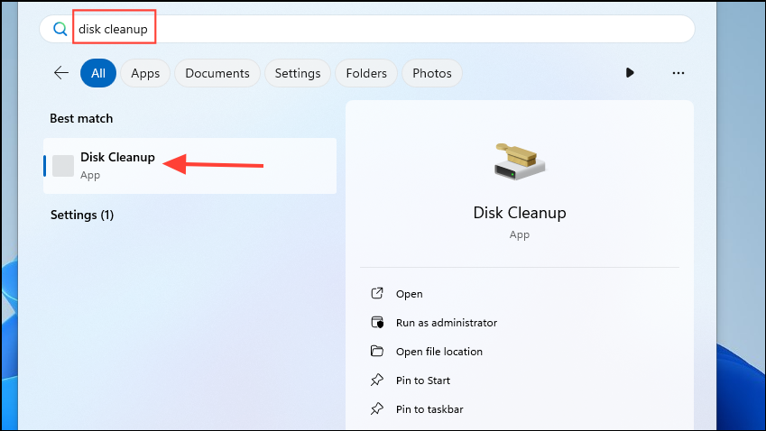The height and width of the screenshot is (431, 766).
Task: Switch to the Settings filter tab
Action: tap(298, 73)
